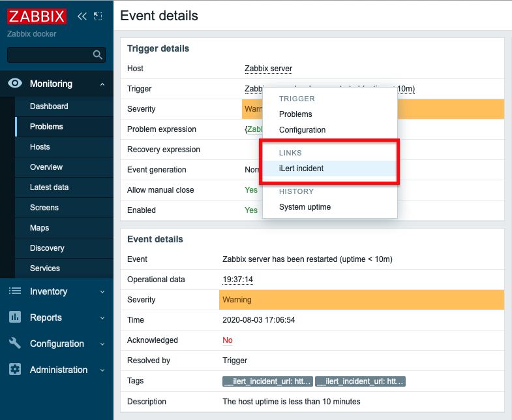Open the iLert incident link
512x420 pixels.
(x=330, y=169)
